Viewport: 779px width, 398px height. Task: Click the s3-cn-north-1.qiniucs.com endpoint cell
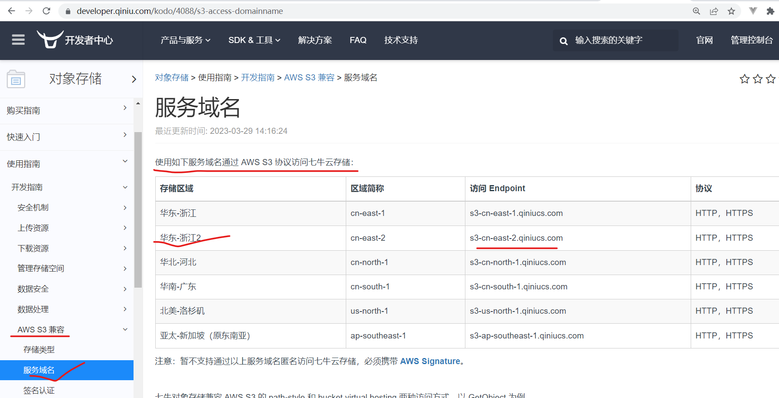pyautogui.click(x=578, y=262)
